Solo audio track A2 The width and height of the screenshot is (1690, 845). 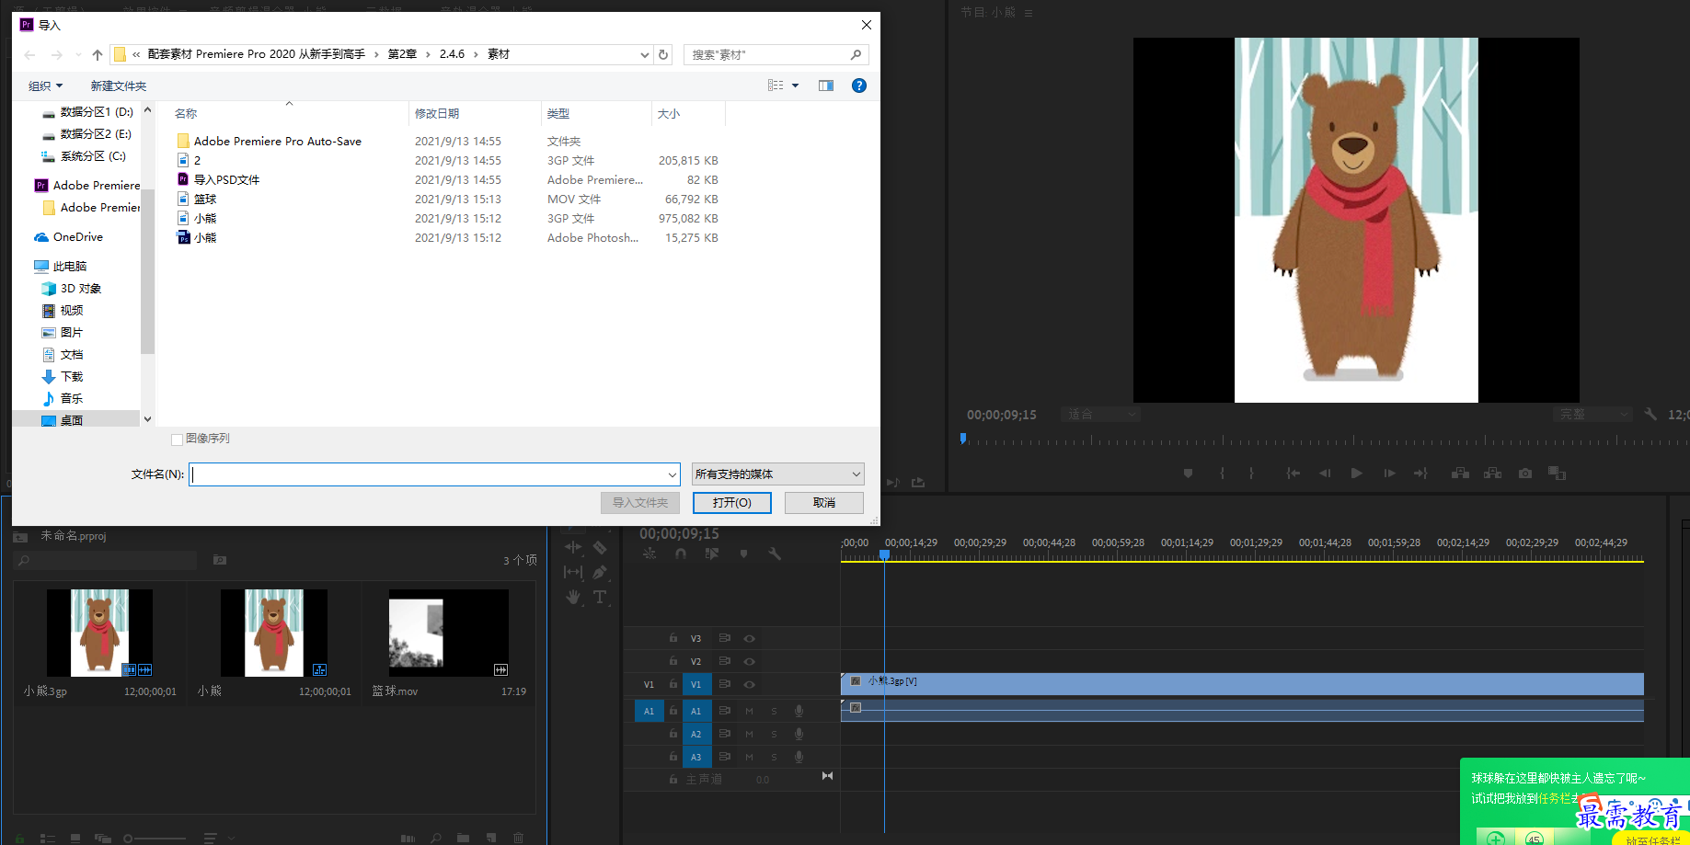pos(774,734)
